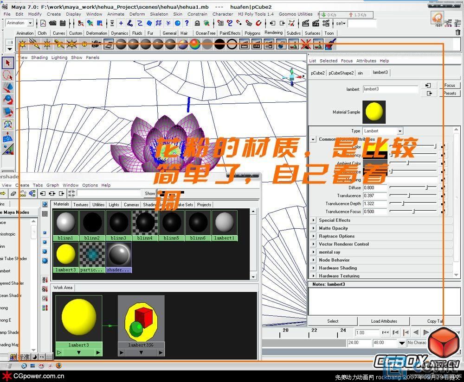464x382 pixels.
Task: Choose the Lasso tool in toolbox
Action: (8, 75)
